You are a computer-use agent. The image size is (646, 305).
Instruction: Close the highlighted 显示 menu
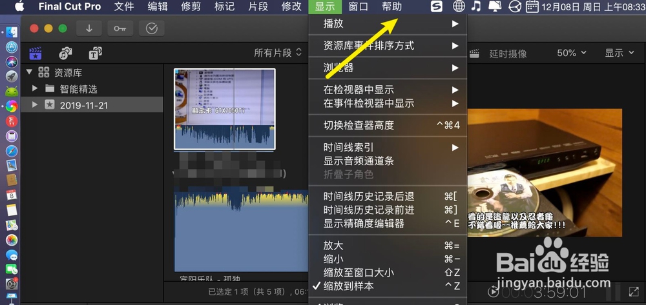point(325,6)
